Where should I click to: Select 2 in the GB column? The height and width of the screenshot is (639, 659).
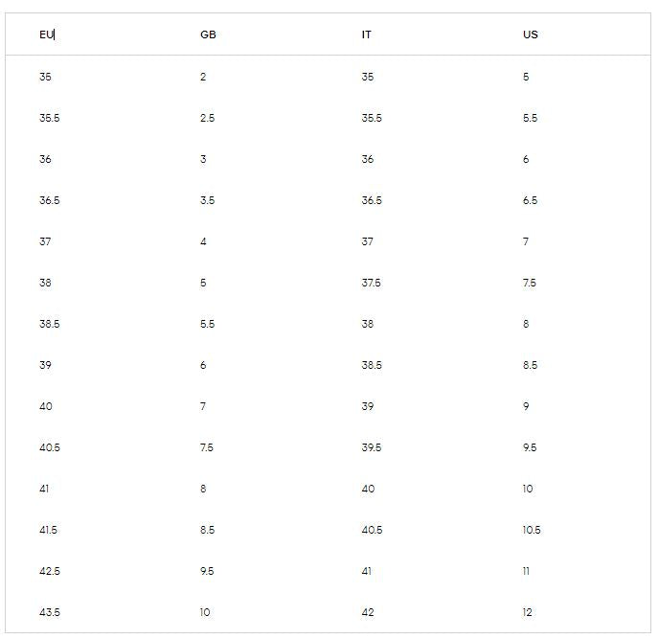click(x=203, y=77)
